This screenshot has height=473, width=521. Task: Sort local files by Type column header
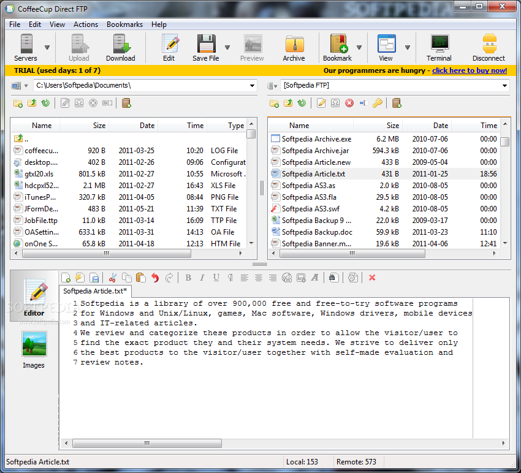[227, 126]
